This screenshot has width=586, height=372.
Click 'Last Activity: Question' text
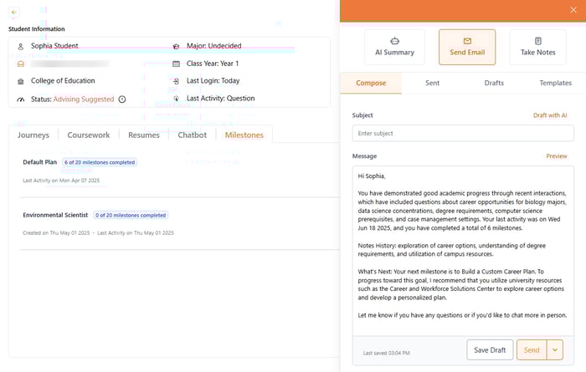[x=220, y=98]
